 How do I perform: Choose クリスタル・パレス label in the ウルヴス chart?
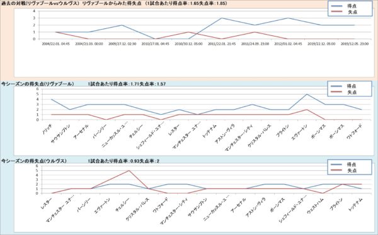[137, 209]
